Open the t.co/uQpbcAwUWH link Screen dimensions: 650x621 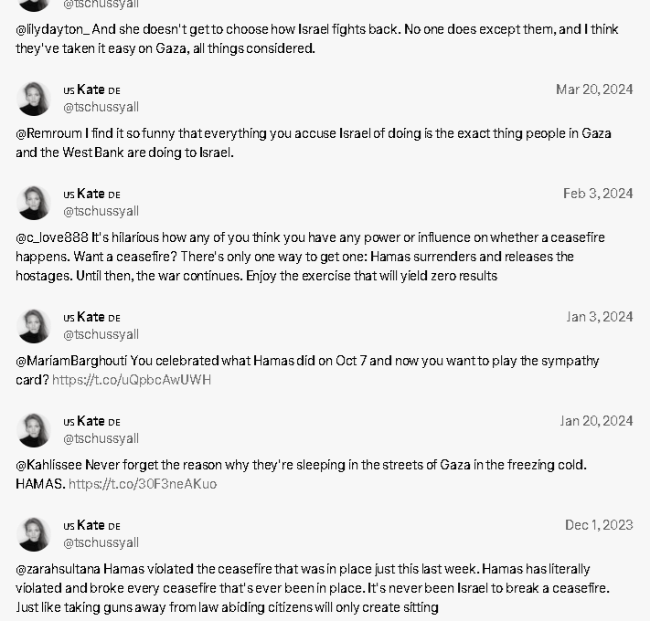(x=132, y=380)
